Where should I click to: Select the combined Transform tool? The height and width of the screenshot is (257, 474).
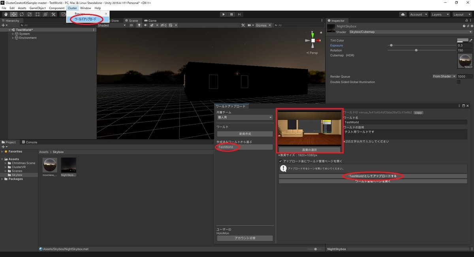45,14
